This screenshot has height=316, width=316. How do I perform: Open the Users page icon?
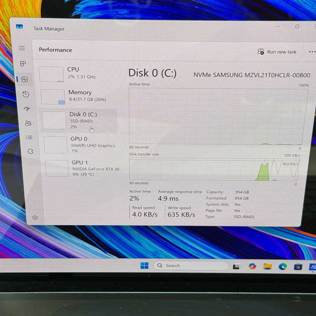[x=28, y=123]
